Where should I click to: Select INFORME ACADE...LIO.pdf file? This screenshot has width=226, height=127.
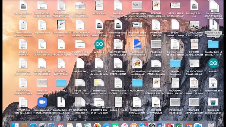194,44
